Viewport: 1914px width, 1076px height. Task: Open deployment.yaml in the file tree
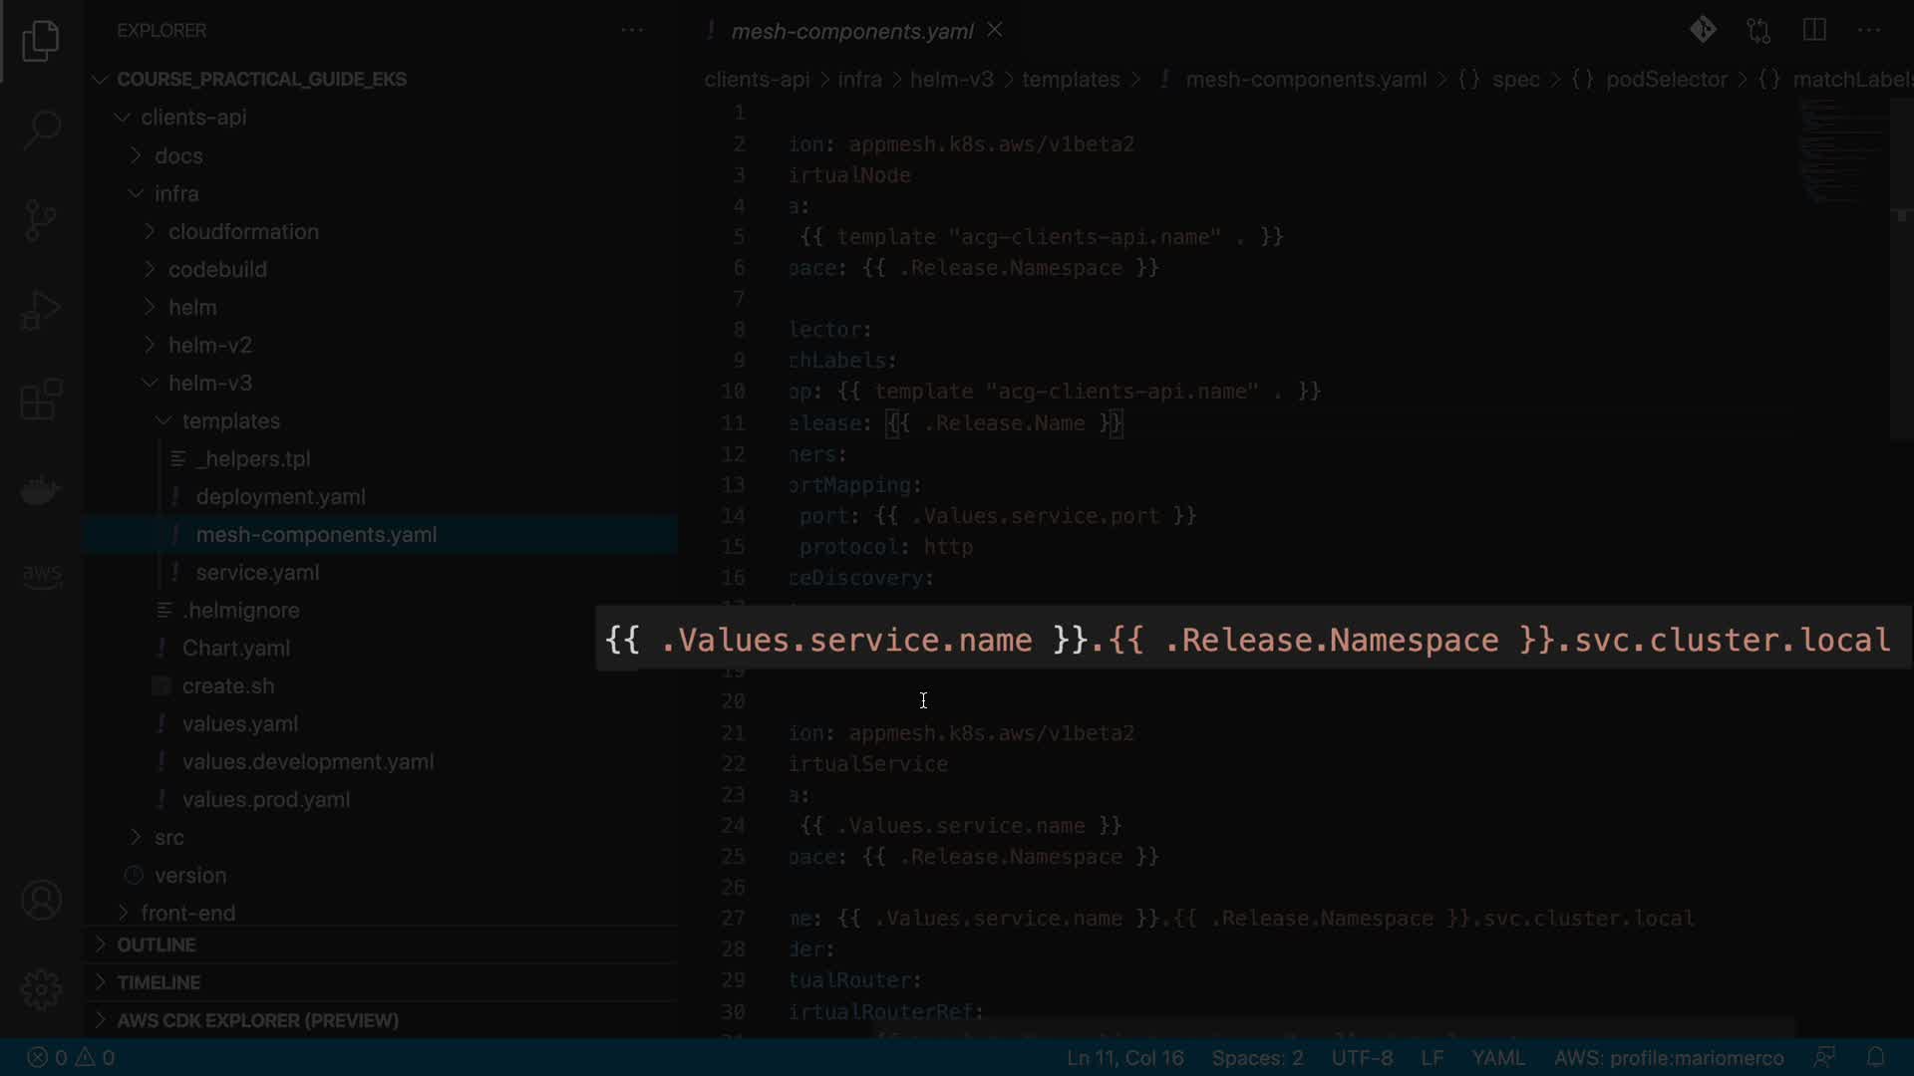(x=280, y=496)
